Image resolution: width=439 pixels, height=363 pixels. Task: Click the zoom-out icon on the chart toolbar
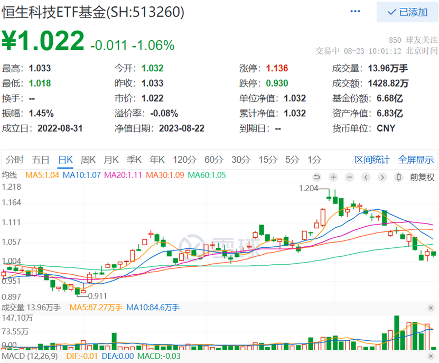pos(350,177)
